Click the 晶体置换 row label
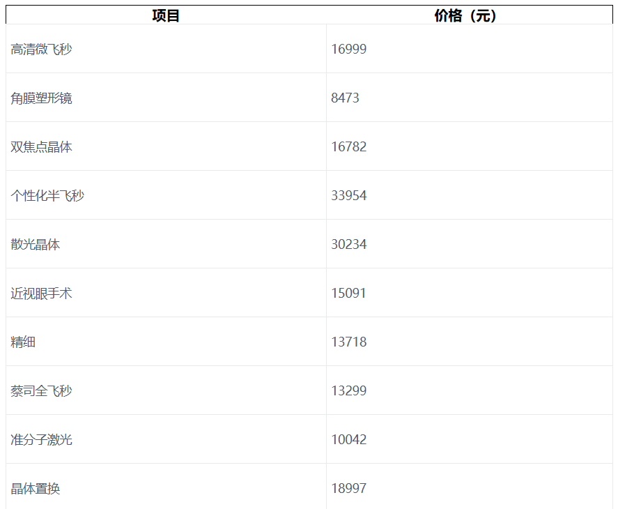This screenshot has width=618, height=509. click(35, 488)
